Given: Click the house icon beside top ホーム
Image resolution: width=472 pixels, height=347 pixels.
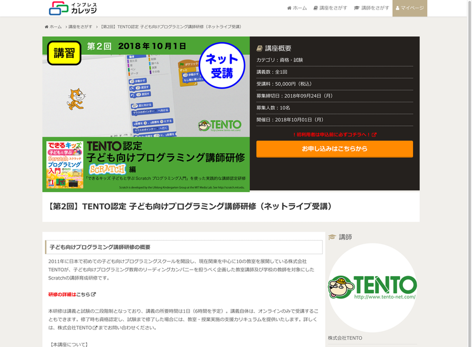Looking at the screenshot, I should click(289, 8).
